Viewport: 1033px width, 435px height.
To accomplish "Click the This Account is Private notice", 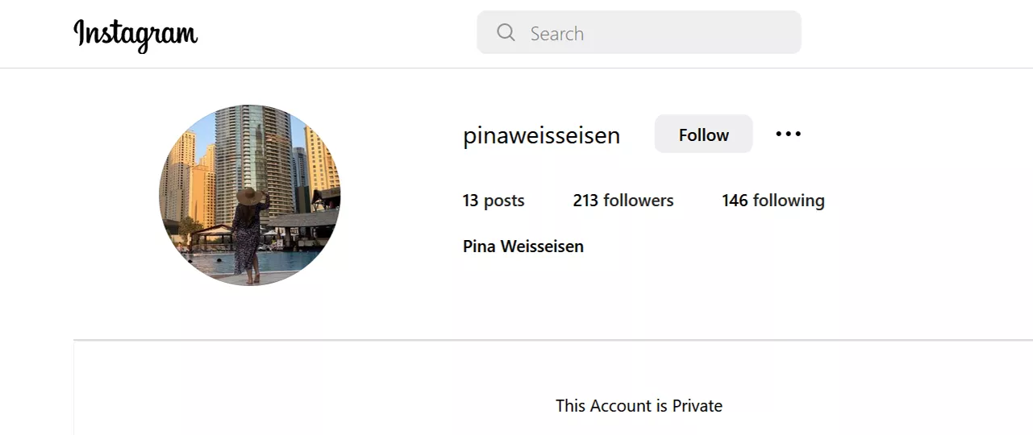I will [639, 406].
